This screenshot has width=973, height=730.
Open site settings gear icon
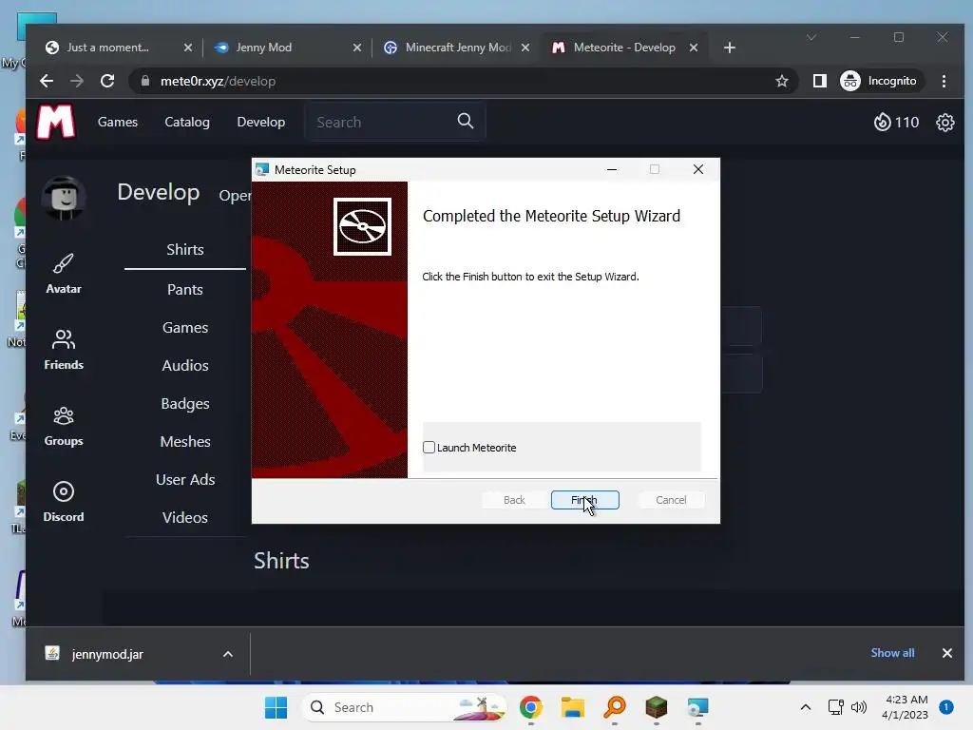coord(945,123)
